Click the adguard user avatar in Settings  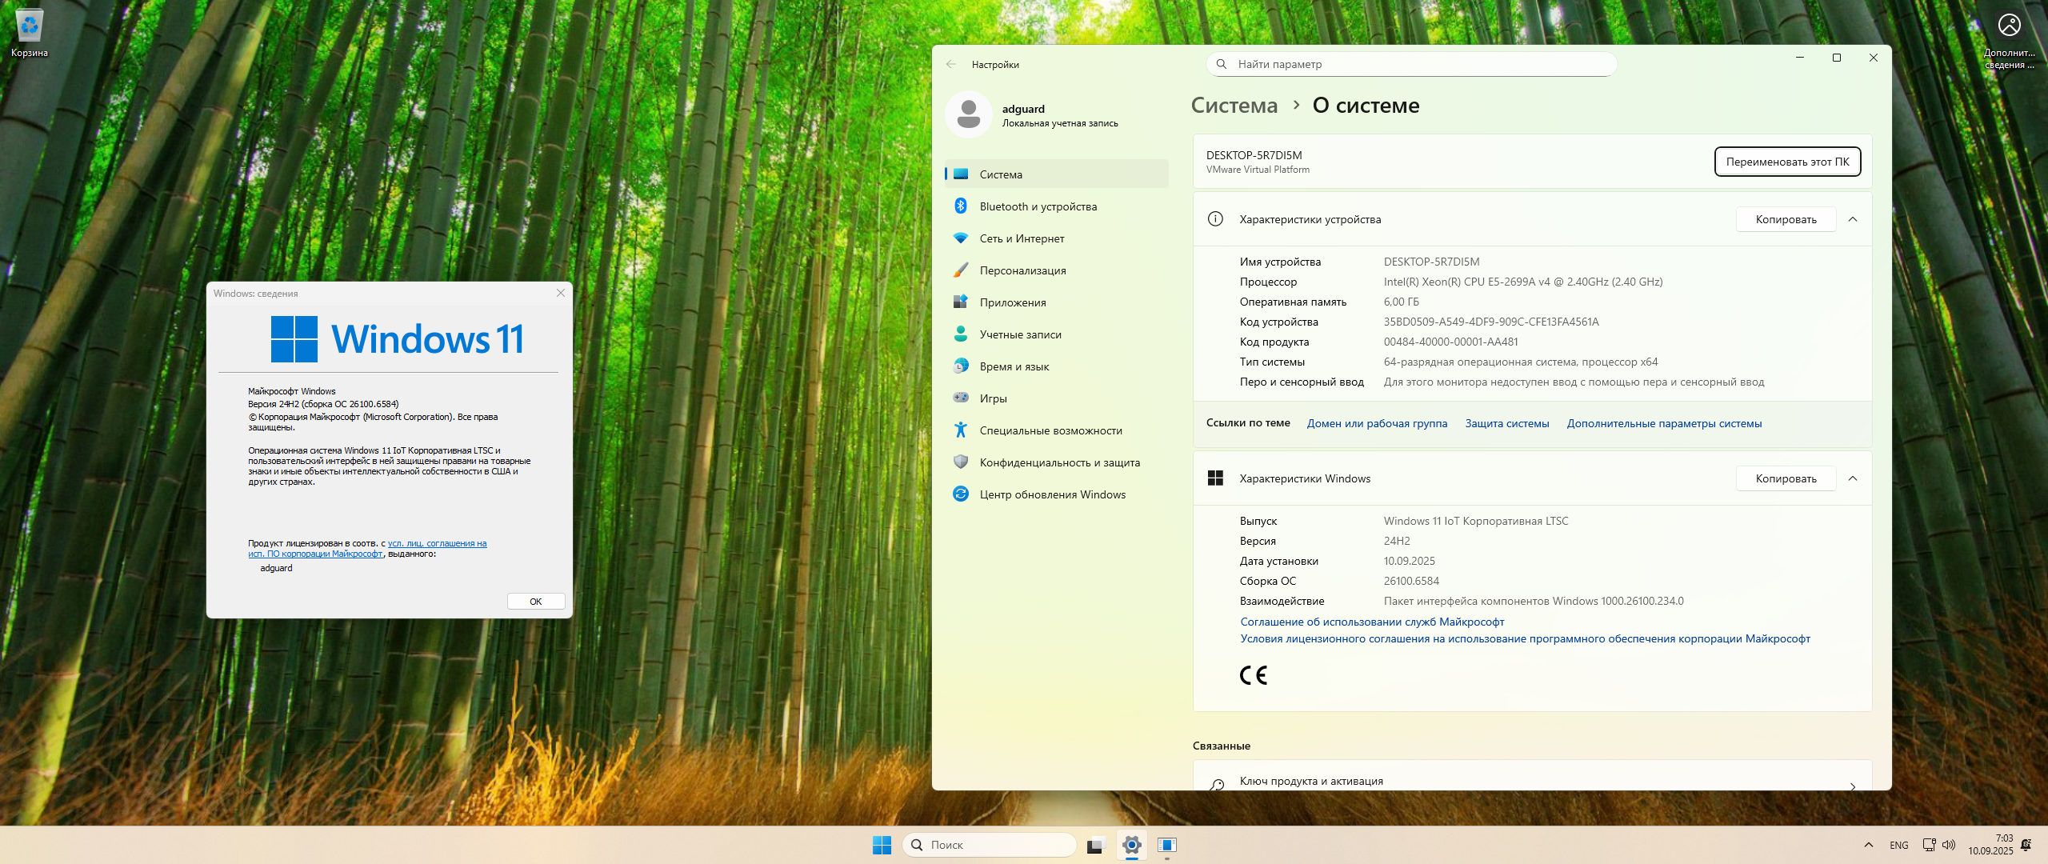969,114
